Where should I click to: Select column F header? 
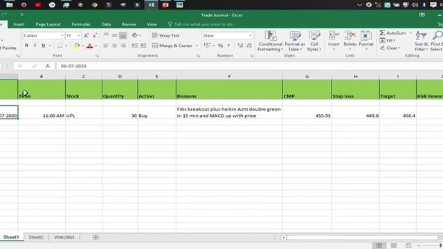coord(229,76)
